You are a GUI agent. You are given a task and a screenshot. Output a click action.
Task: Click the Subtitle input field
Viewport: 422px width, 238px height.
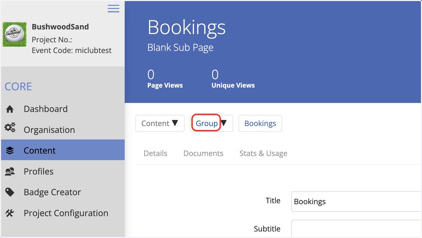point(356,229)
